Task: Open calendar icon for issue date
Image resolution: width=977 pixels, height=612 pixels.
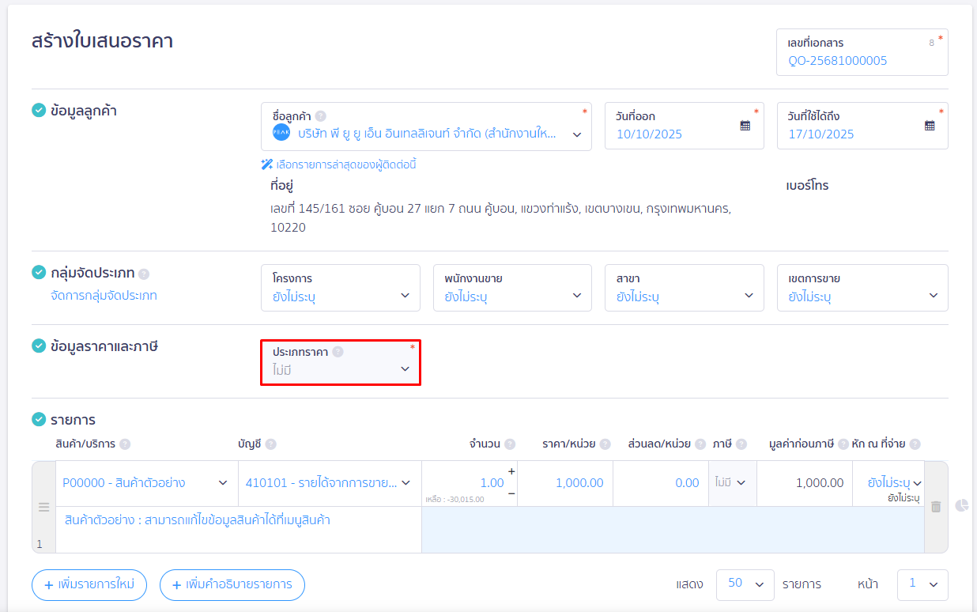Action: coord(745,126)
